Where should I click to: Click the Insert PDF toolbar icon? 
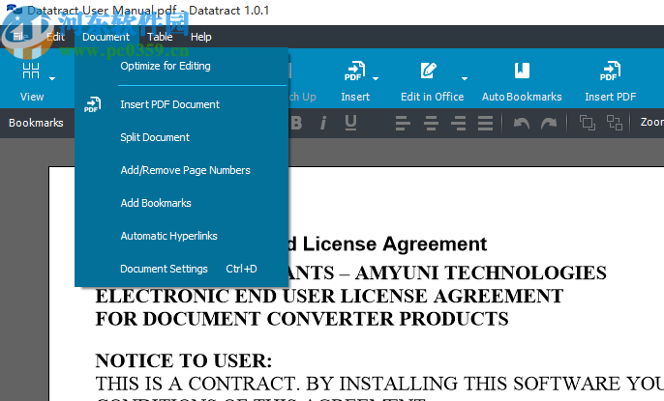(x=610, y=71)
